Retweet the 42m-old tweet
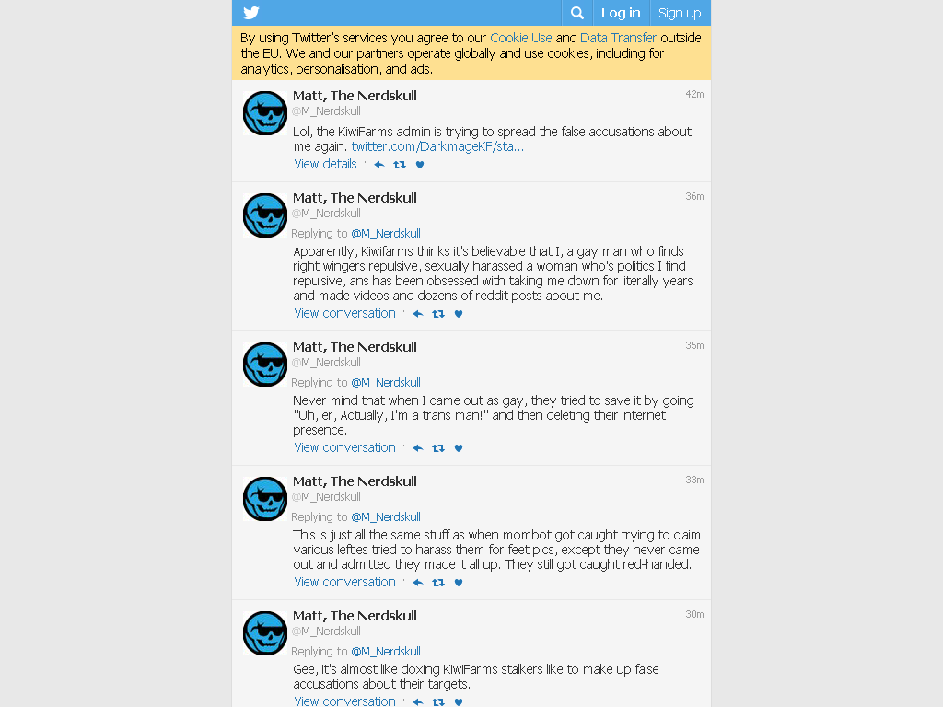This screenshot has width=943, height=707. (x=400, y=164)
